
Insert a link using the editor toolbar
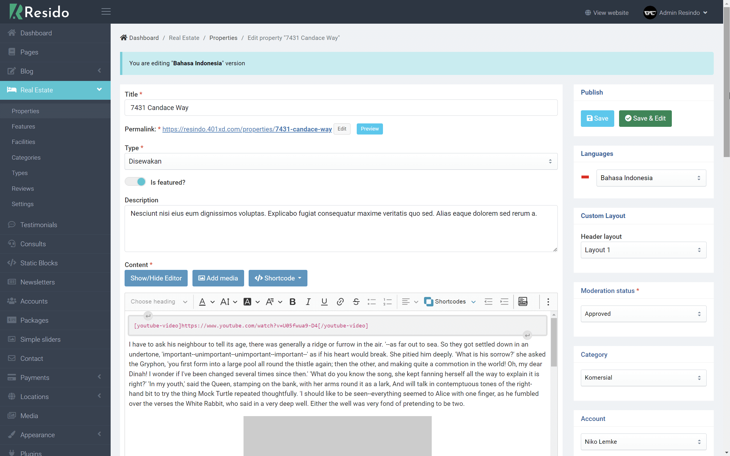[340, 301]
